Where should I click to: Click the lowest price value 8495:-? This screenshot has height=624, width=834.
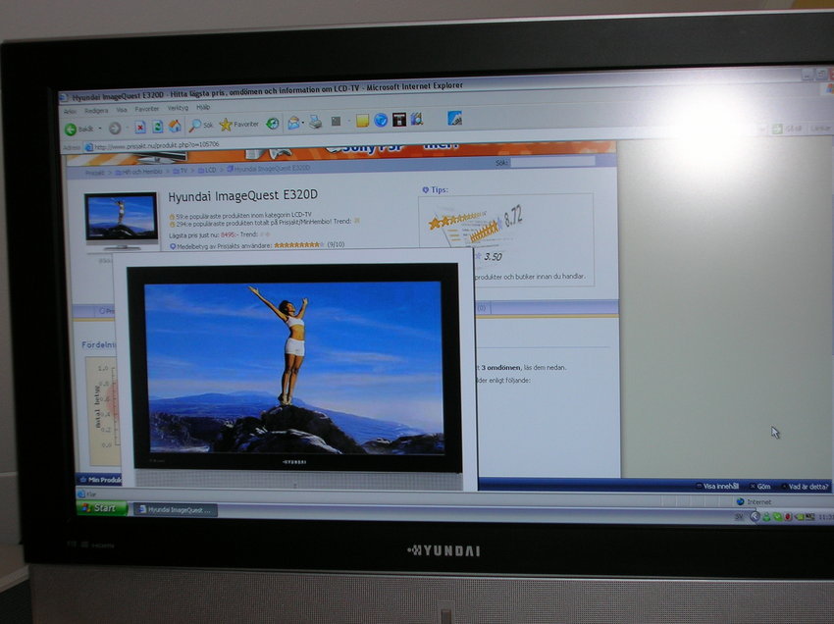[x=229, y=234]
